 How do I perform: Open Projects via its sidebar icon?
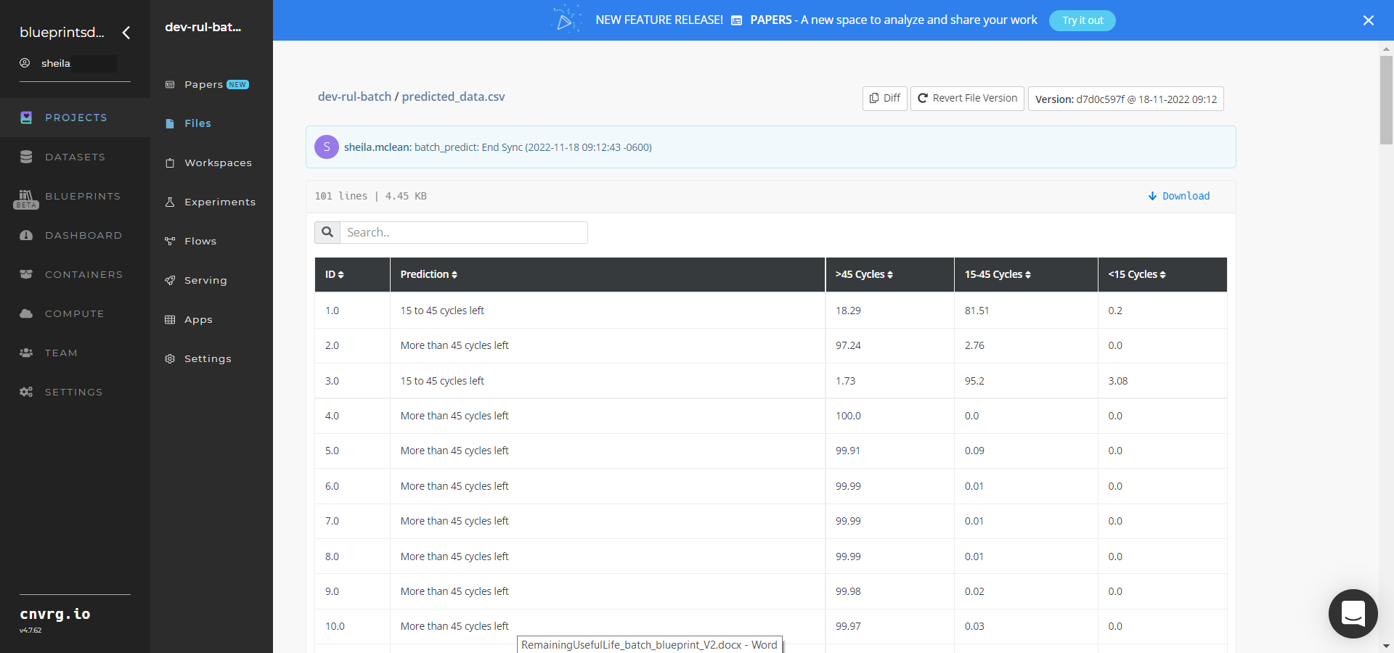[26, 118]
